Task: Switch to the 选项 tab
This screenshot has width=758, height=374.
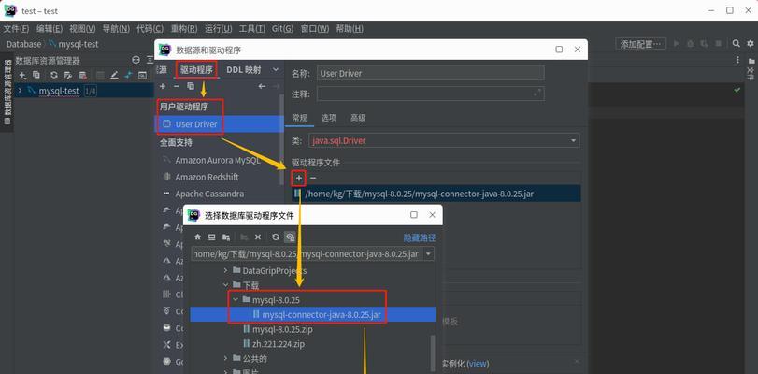Action: click(329, 118)
